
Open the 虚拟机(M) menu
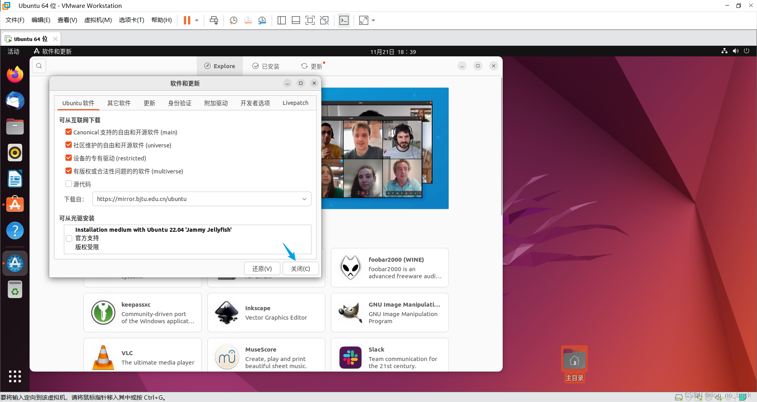(98, 20)
